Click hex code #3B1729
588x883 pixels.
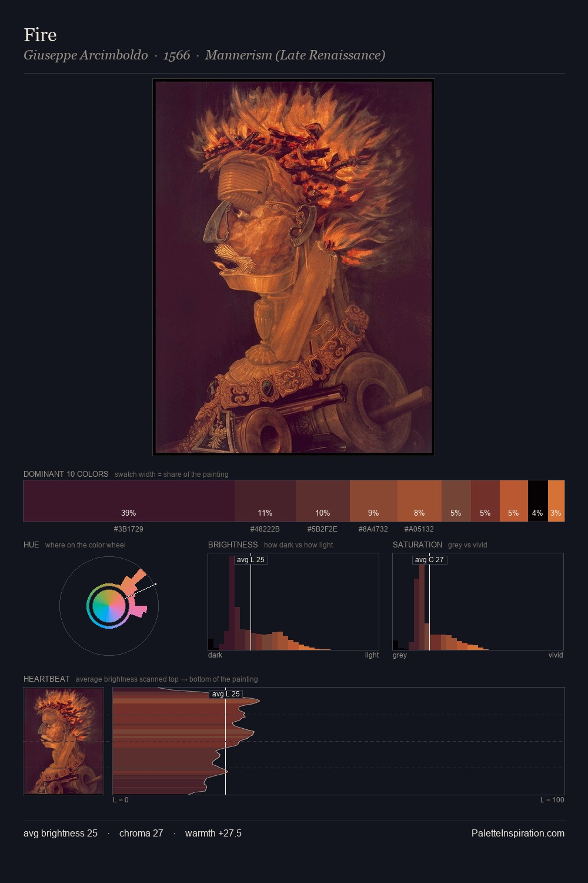coord(129,529)
